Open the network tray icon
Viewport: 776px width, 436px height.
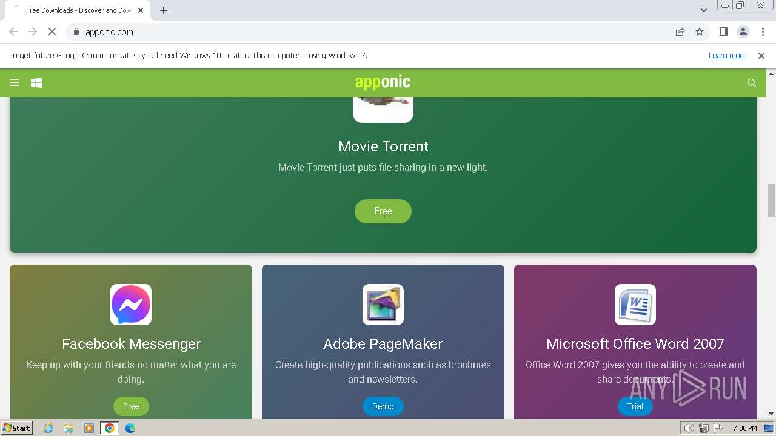tap(704, 428)
